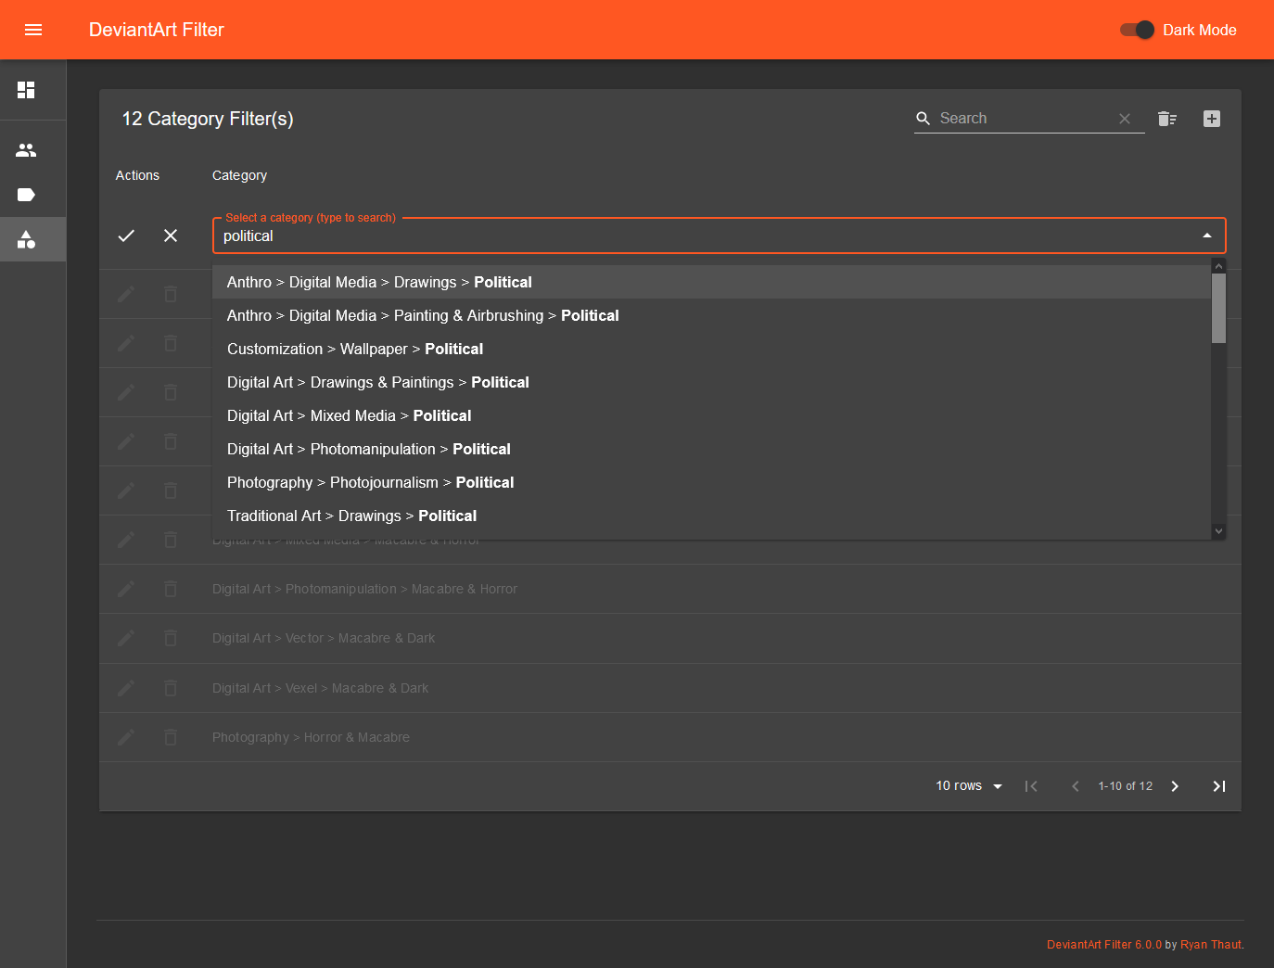
Task: Go to first page of filters
Action: (x=1031, y=786)
